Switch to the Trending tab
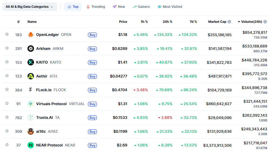Viewport: 270px width, 151px height. 96,7
